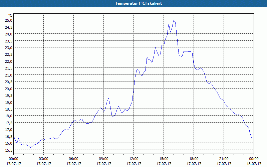Image resolution: width=267 pixels, height=167 pixels.
Task: Choose the 20,5 axis tick label
Action: 9,82
